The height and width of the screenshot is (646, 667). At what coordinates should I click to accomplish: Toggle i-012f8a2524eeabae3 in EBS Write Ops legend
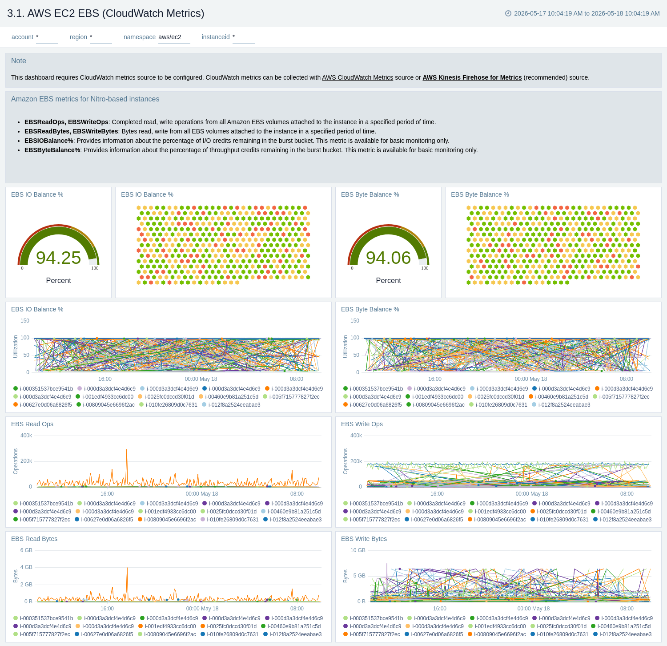pyautogui.click(x=622, y=520)
